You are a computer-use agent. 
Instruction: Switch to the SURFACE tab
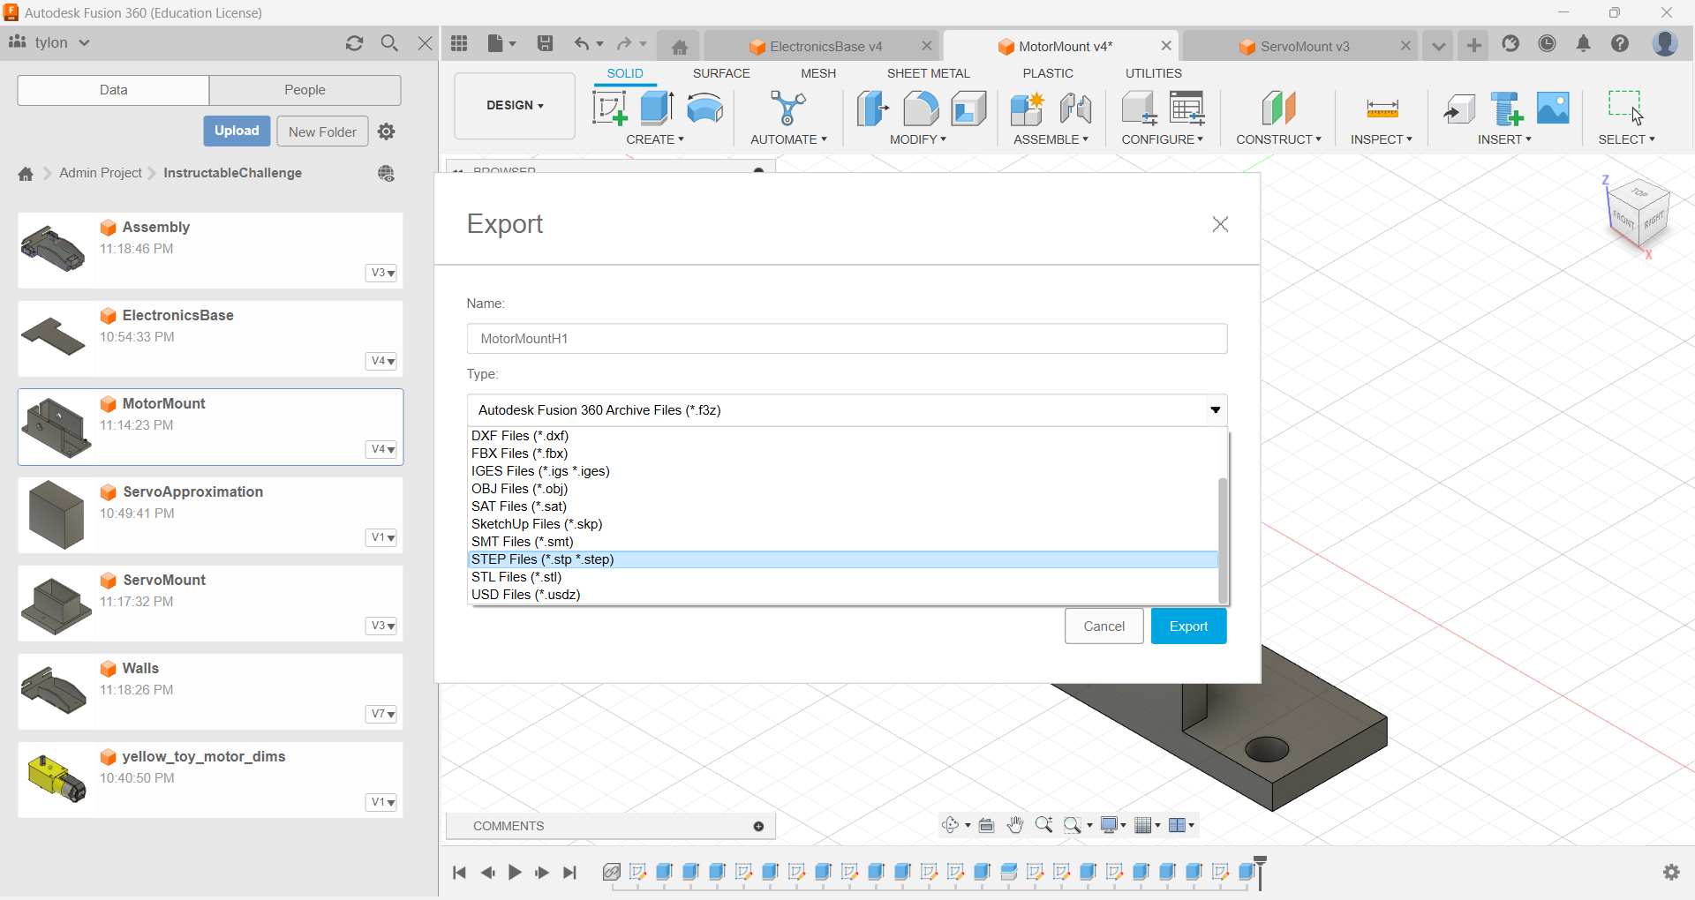coord(721,73)
